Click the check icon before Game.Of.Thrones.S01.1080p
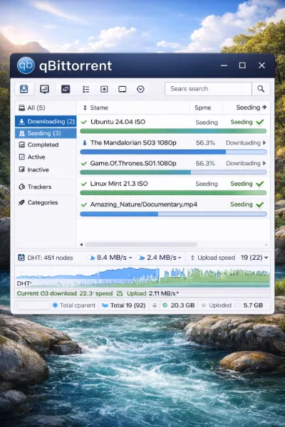Screen dimensions: 285x427 pyautogui.click(x=84, y=164)
